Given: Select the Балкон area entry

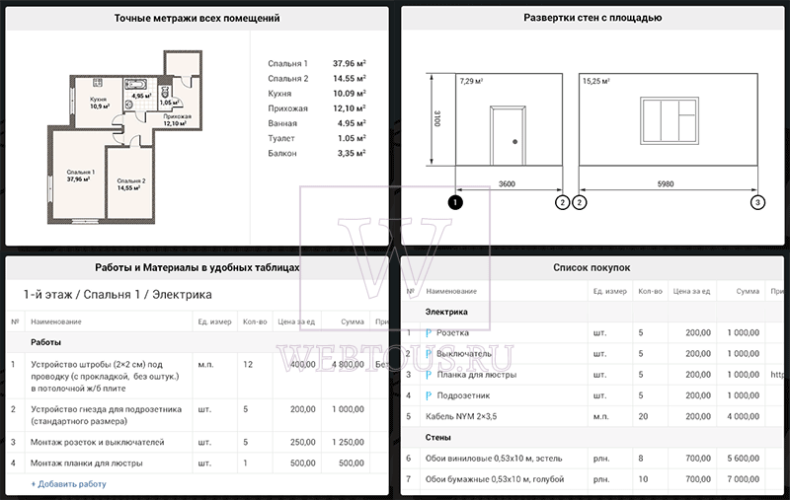Looking at the screenshot, I should click(x=316, y=153).
